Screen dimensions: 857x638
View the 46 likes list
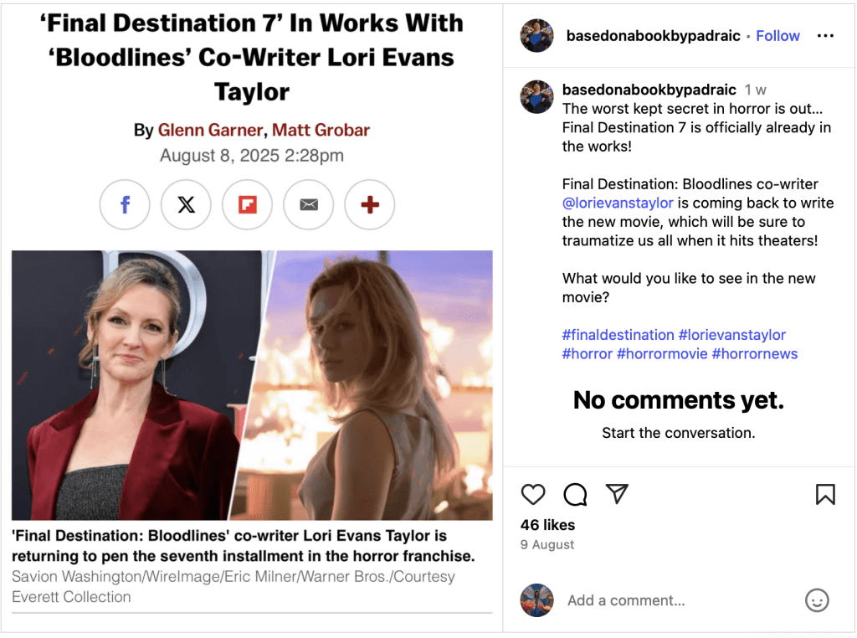(x=547, y=525)
